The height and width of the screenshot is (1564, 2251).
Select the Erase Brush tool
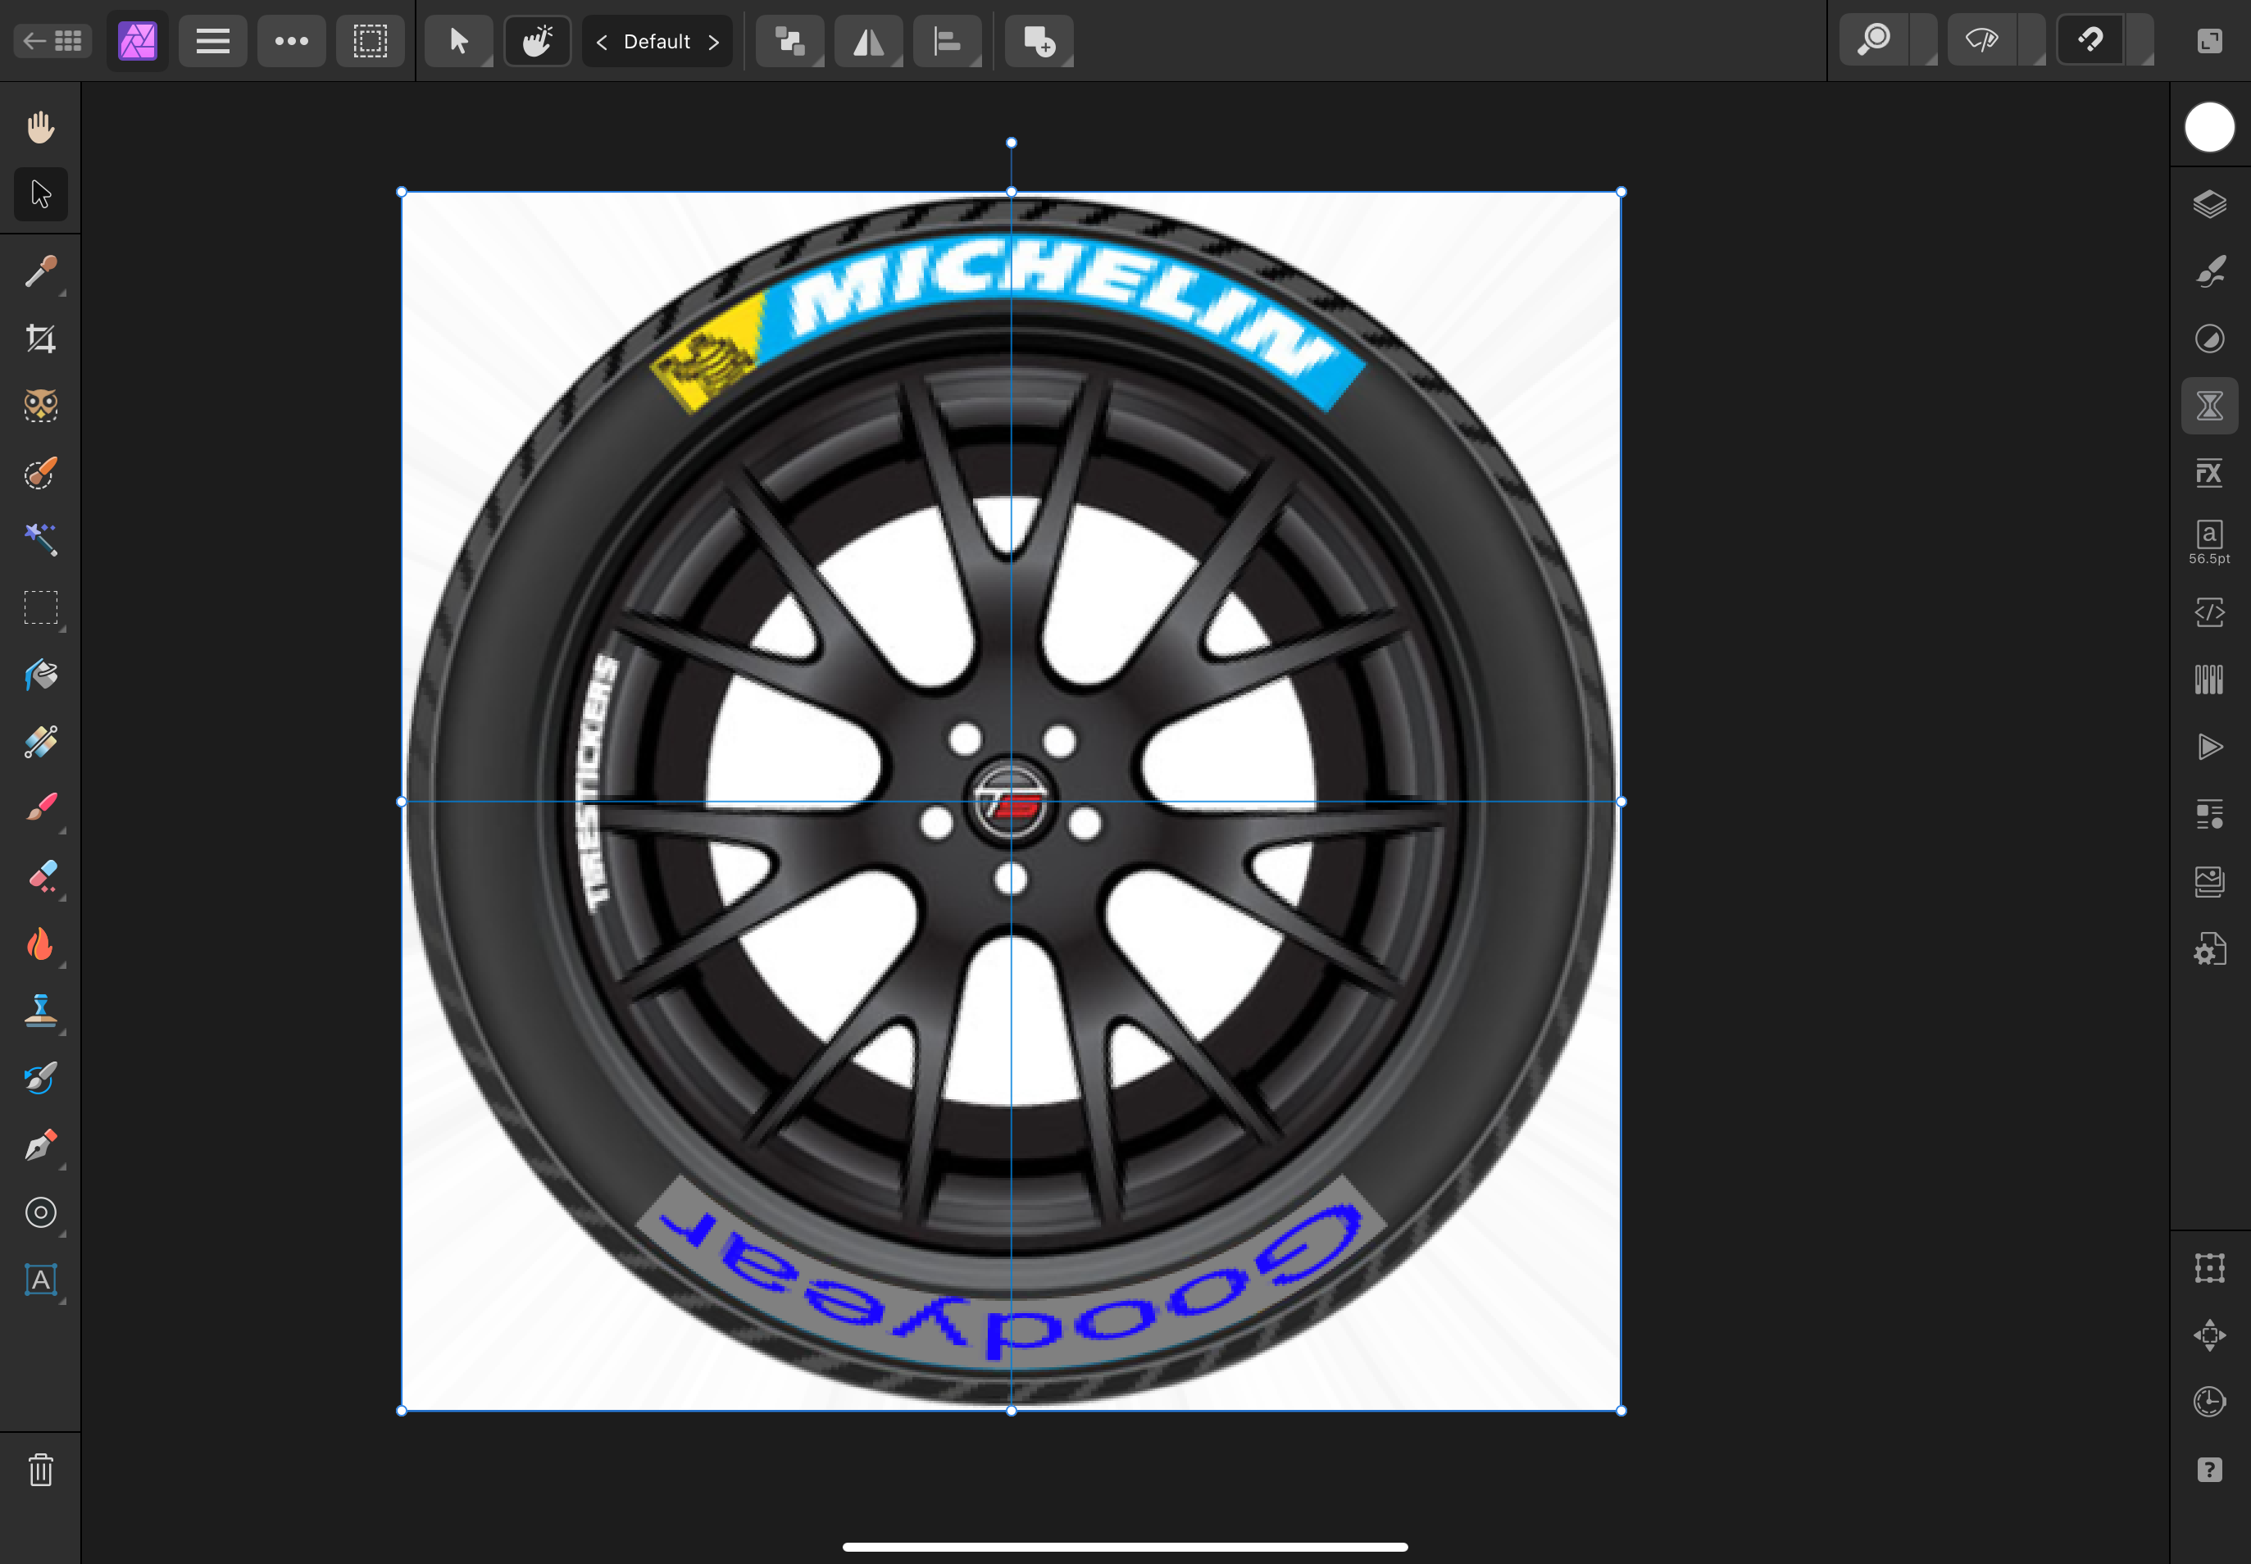40,876
